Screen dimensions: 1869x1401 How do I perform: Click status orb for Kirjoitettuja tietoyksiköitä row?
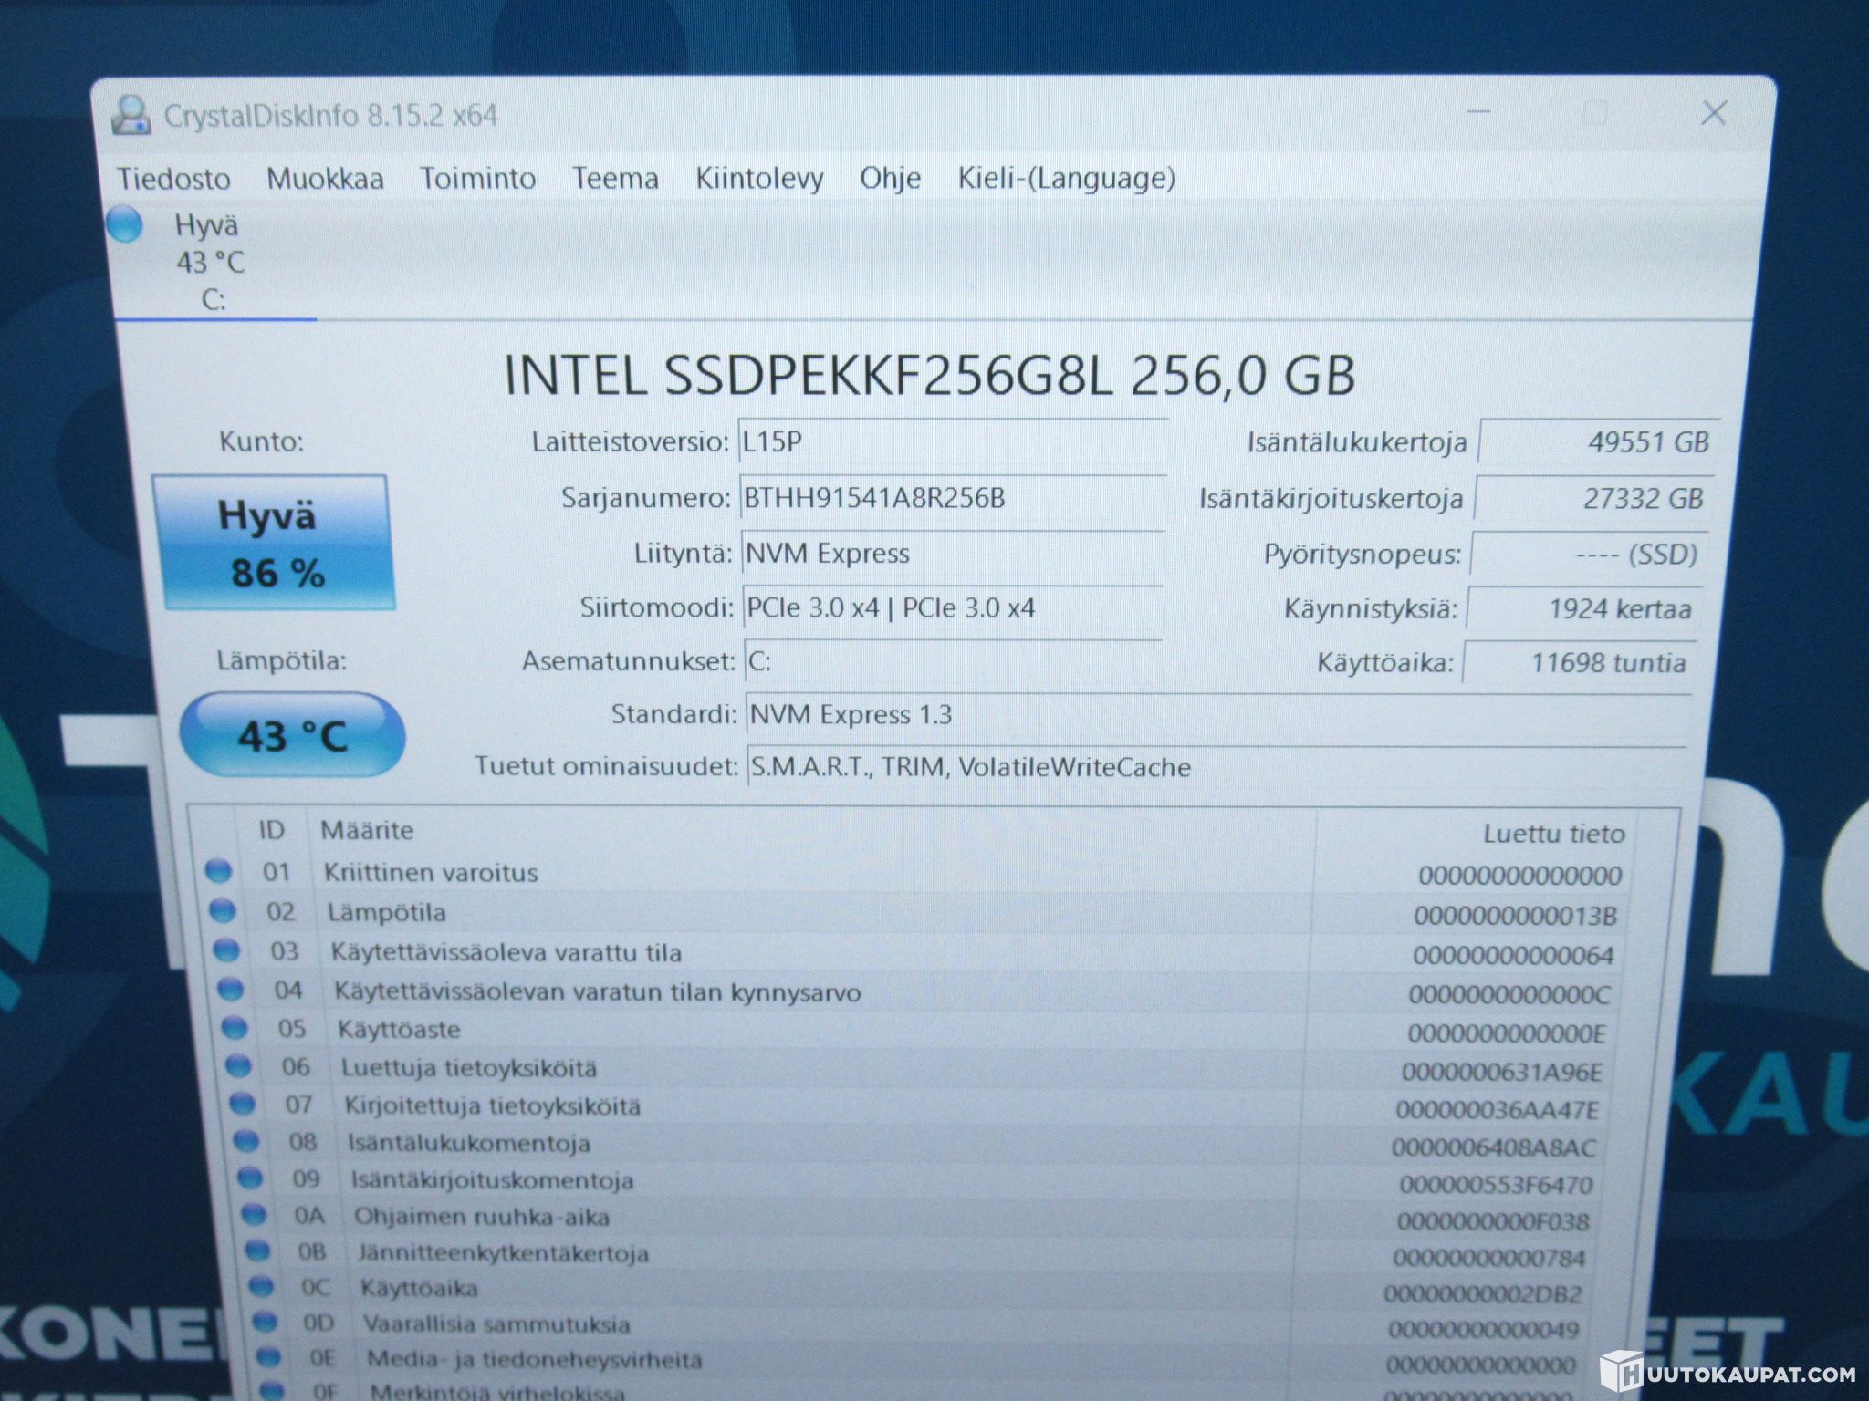pyautogui.click(x=242, y=1104)
